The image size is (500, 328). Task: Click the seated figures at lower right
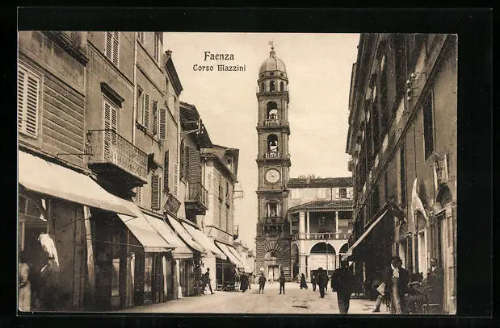pos(420,290)
